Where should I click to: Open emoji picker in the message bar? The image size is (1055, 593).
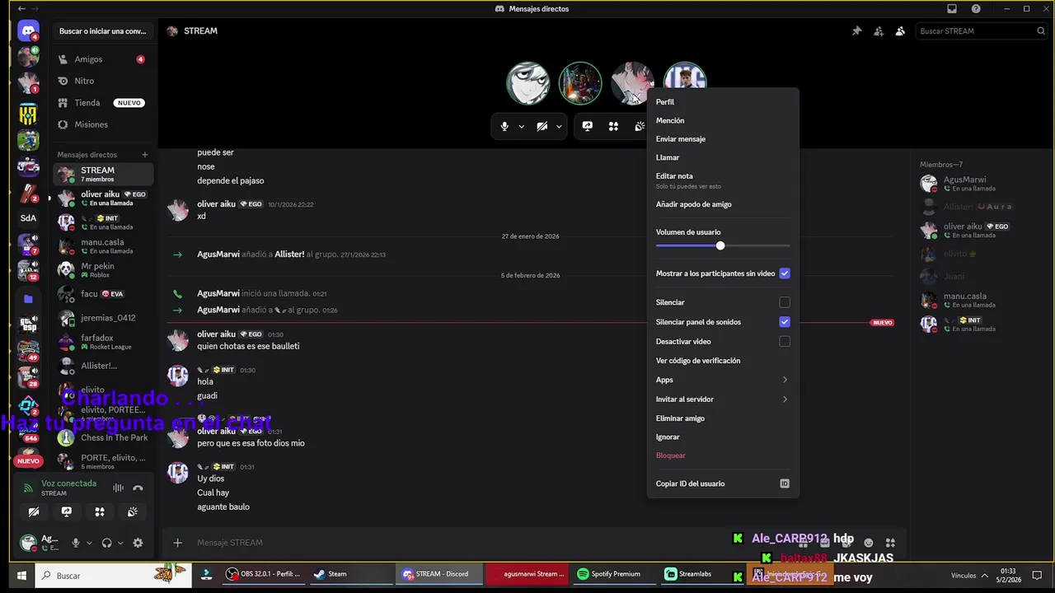pos(868,543)
